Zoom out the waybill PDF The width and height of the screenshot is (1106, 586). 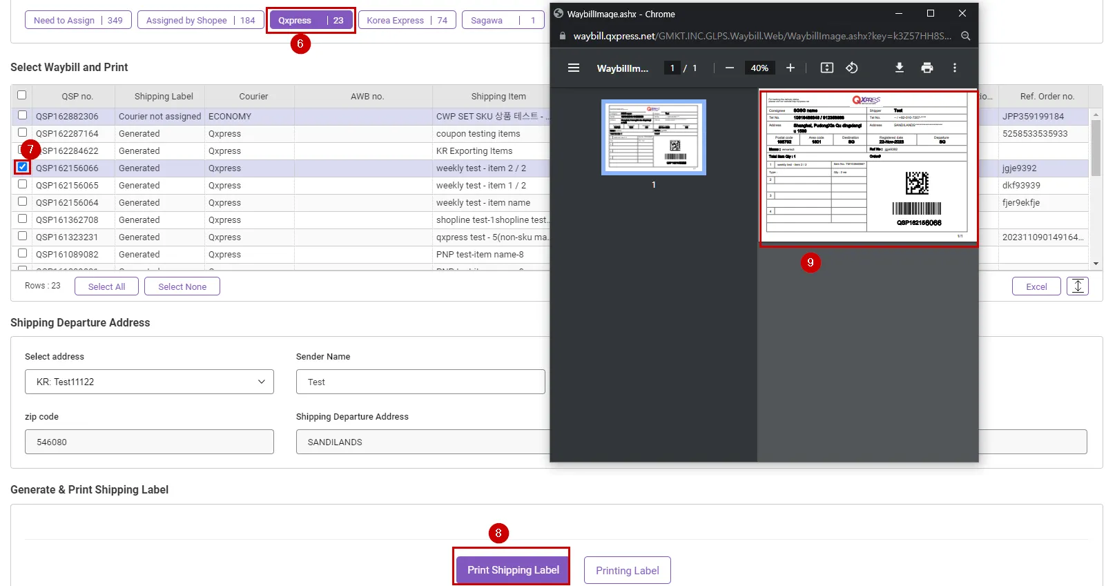730,68
